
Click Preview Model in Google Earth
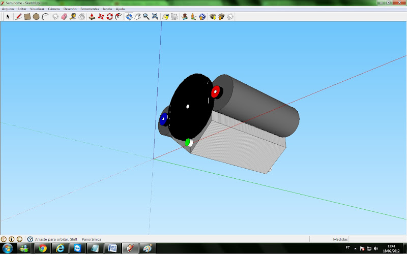coord(202,17)
